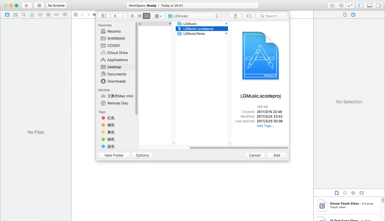
Task: Click the related items grid icon in jump bar
Action: point(76,15)
